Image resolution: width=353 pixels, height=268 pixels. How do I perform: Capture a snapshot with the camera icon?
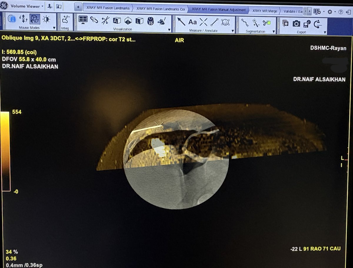coord(296,24)
